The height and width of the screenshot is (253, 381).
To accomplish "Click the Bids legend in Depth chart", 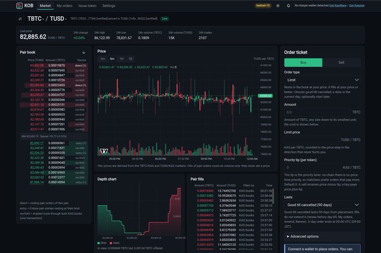I will coord(102,243).
